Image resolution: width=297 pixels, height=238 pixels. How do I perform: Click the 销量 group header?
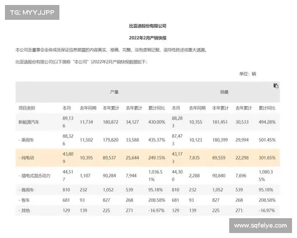click(x=224, y=92)
